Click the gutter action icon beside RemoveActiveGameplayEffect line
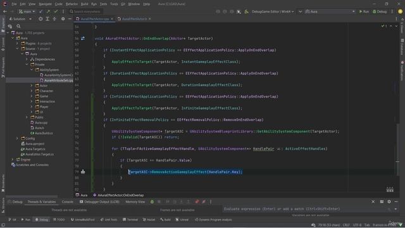The width and height of the screenshot is (405, 228). coord(83,172)
